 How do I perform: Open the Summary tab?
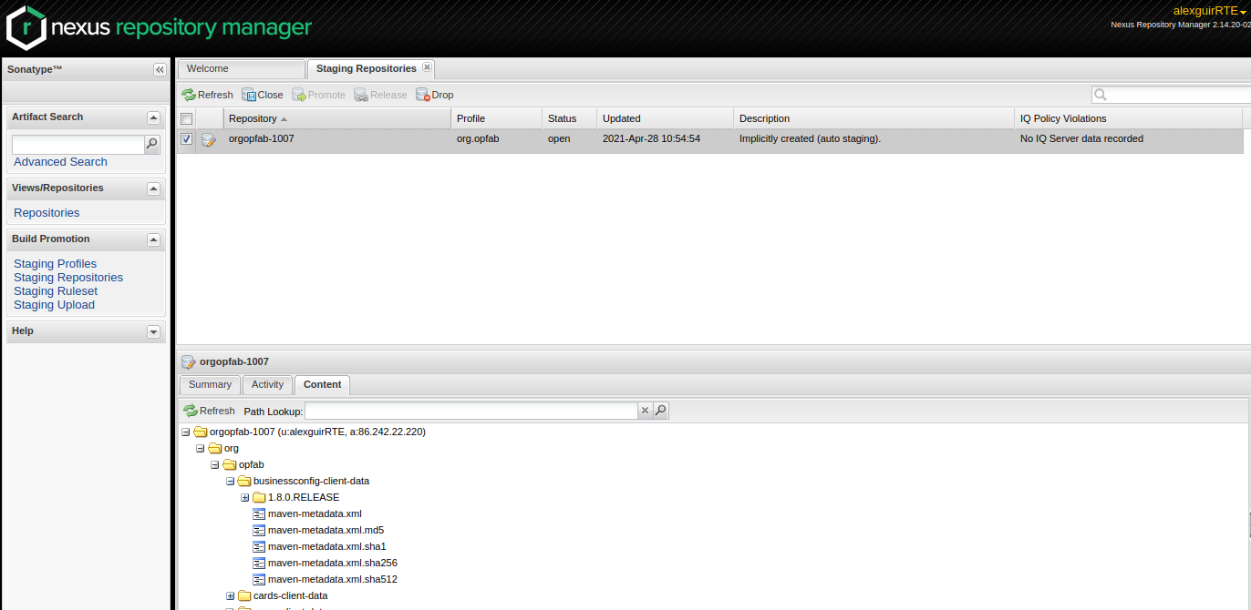click(211, 384)
